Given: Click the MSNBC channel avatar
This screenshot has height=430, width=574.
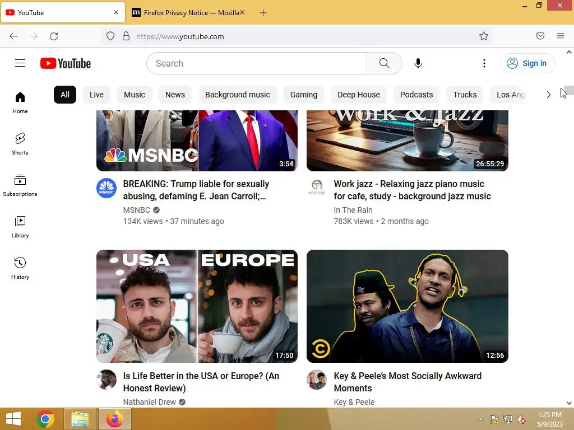Looking at the screenshot, I should tap(107, 188).
